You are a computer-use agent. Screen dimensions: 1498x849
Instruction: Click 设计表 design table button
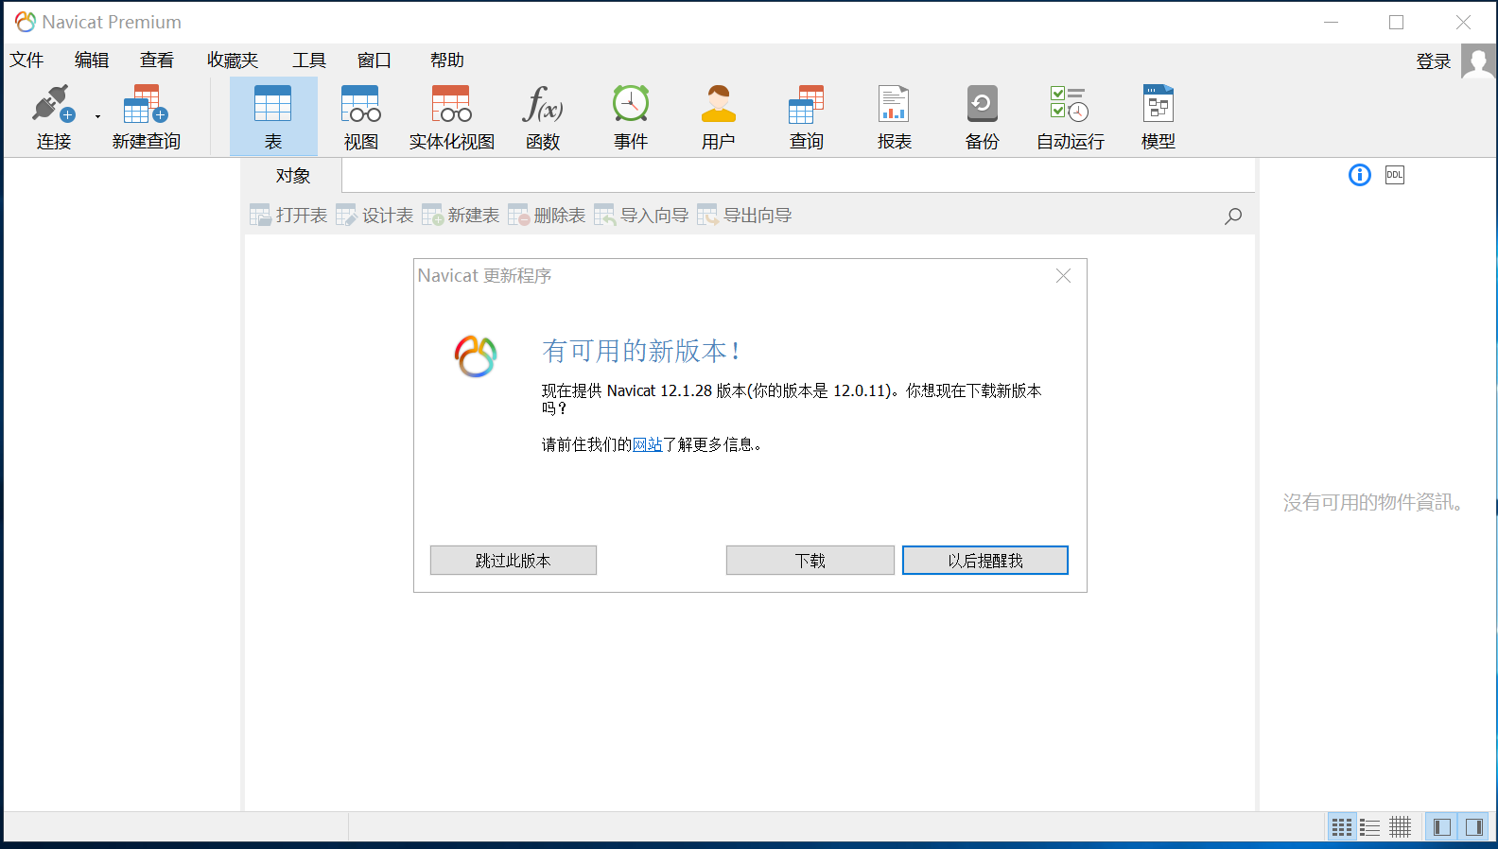pos(374,216)
